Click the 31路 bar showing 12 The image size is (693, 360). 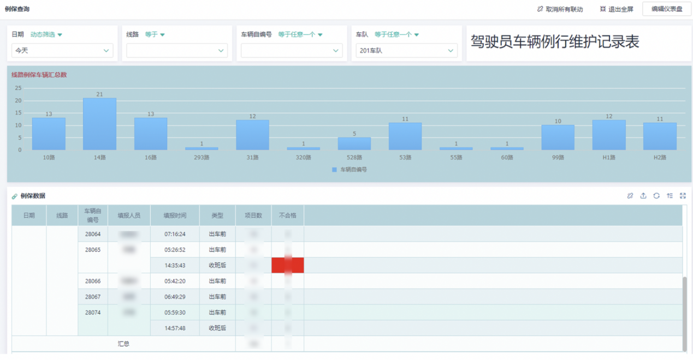[252, 135]
